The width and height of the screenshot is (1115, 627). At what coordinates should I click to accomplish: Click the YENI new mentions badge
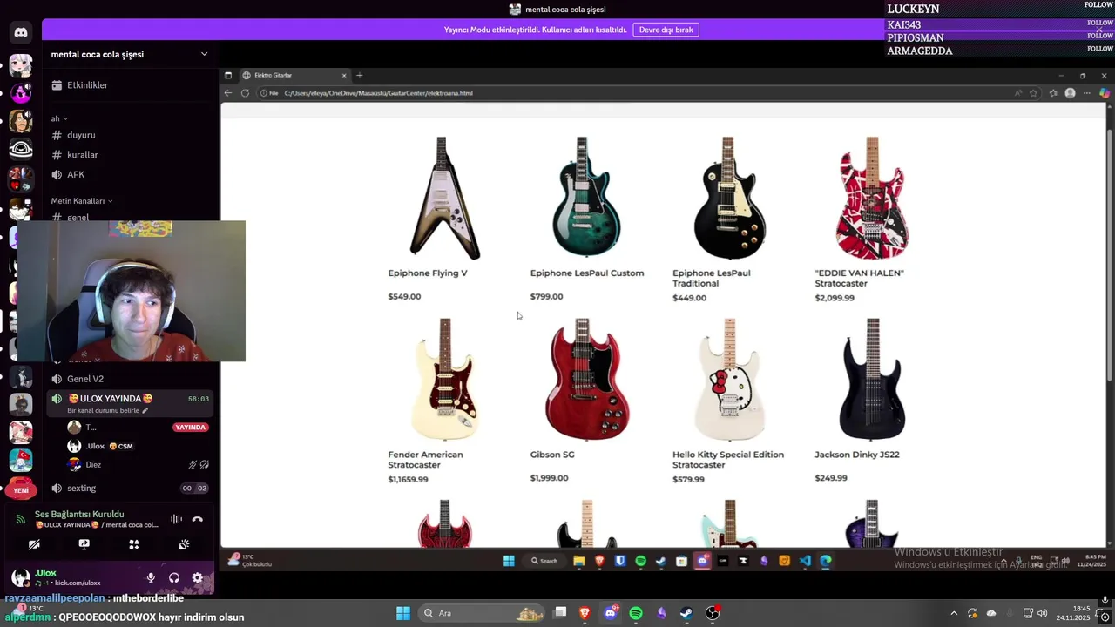(21, 490)
